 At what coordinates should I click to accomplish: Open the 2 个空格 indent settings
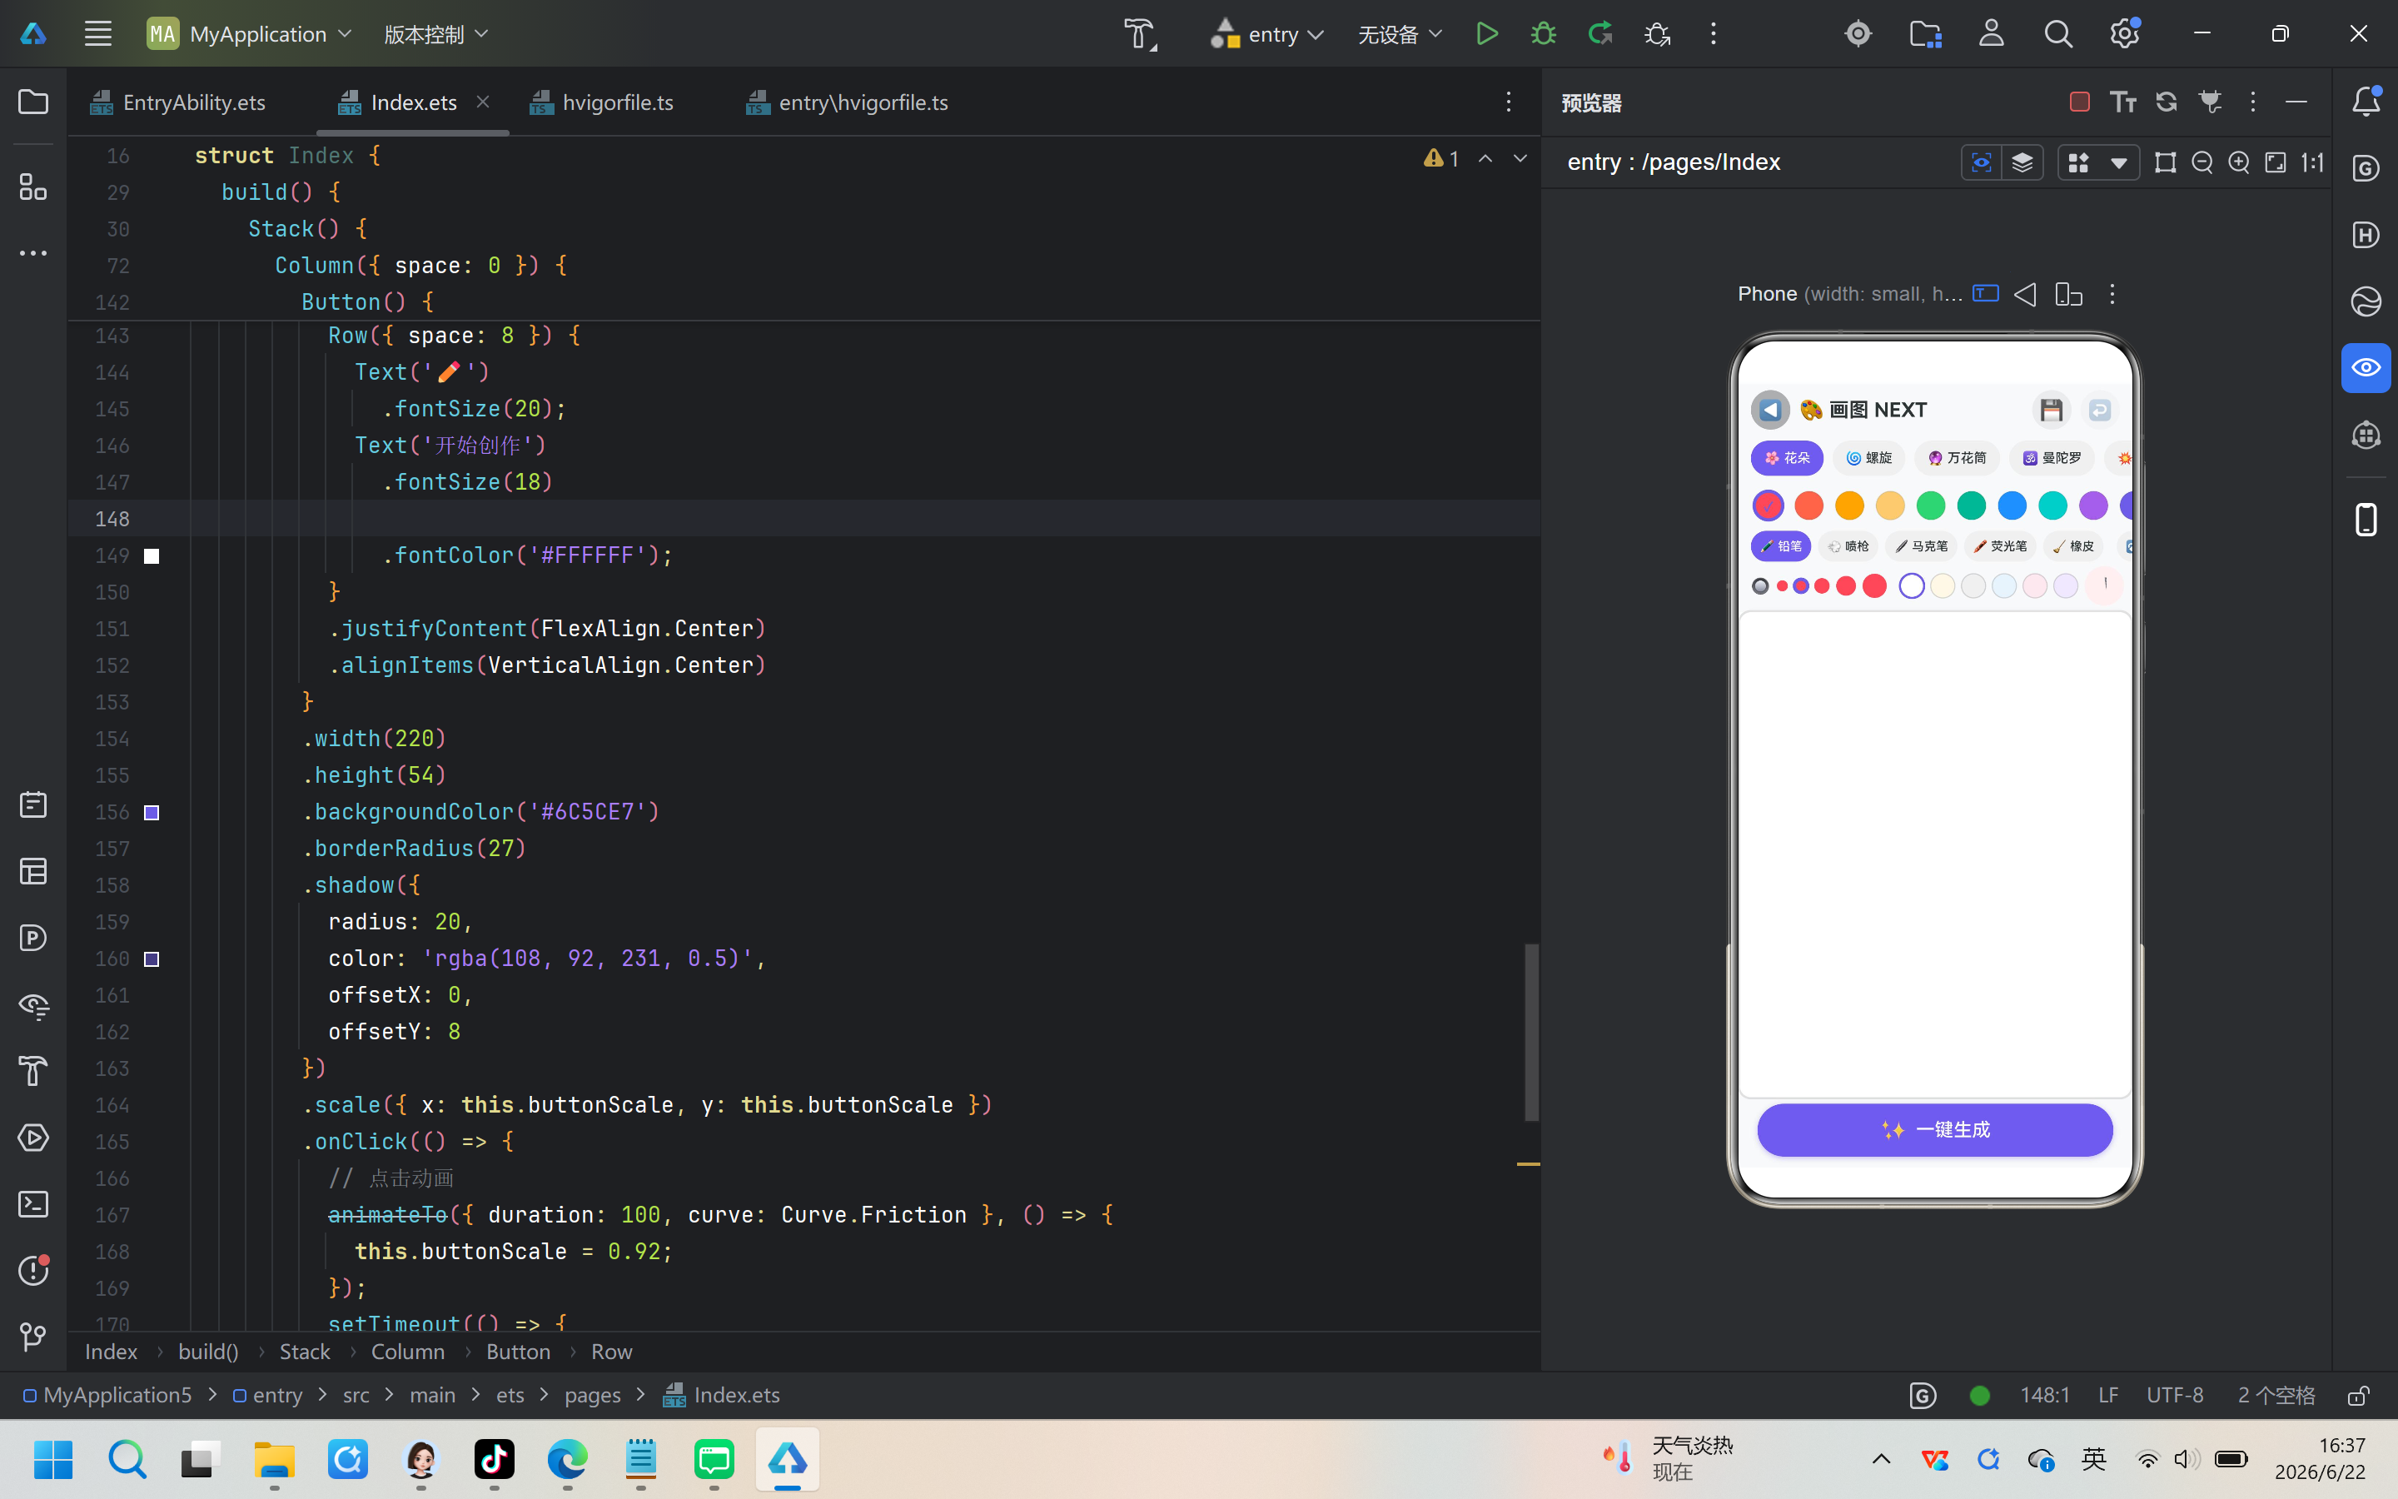tap(2276, 1395)
